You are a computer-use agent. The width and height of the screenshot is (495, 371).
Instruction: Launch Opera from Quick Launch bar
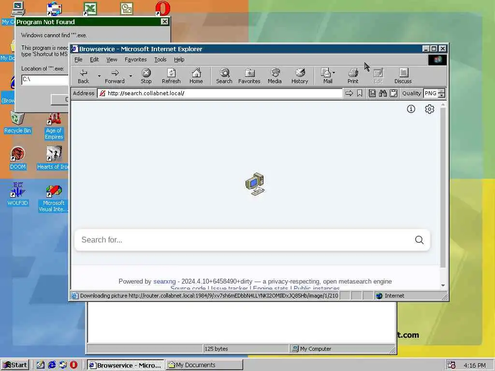click(73, 365)
